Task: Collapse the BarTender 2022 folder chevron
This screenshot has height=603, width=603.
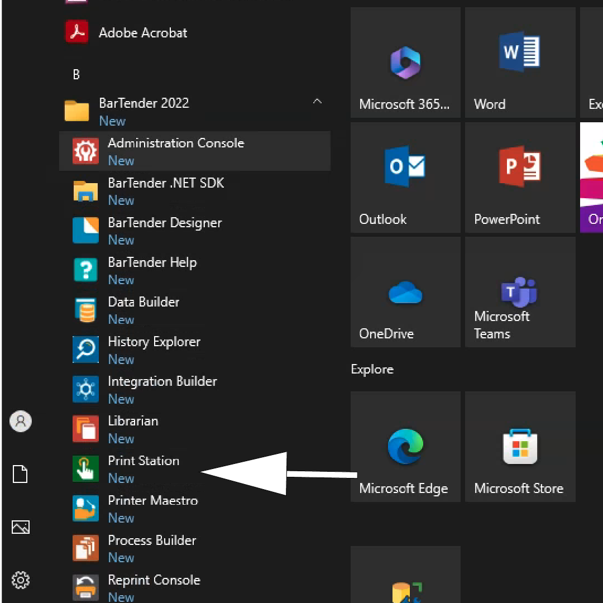Action: 317,102
